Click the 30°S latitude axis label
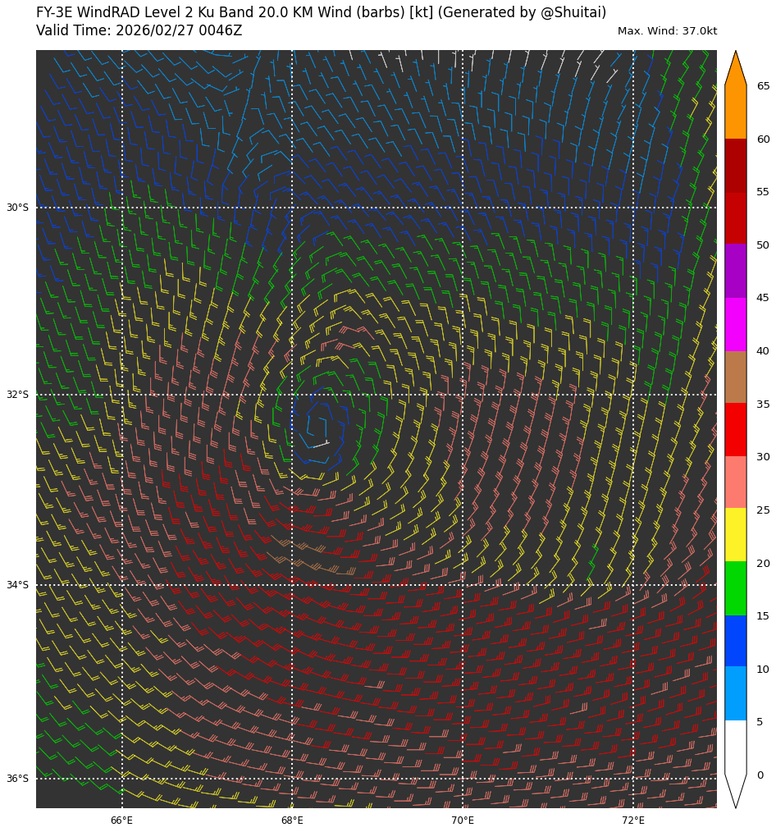Viewport: 776px width, 832px height. pos(17,208)
